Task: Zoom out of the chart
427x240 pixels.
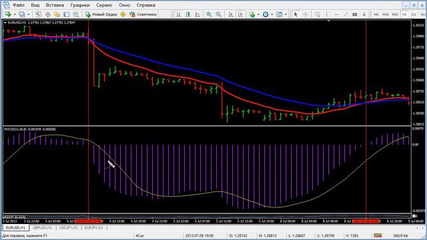Action: (218, 15)
